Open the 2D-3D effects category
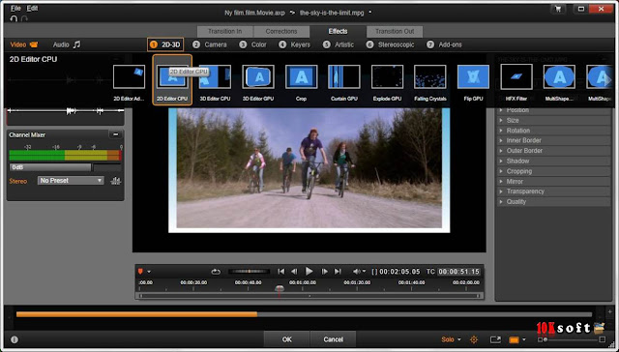 click(x=165, y=44)
